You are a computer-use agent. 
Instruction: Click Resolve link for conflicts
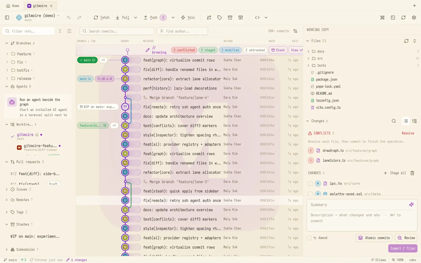(408, 133)
